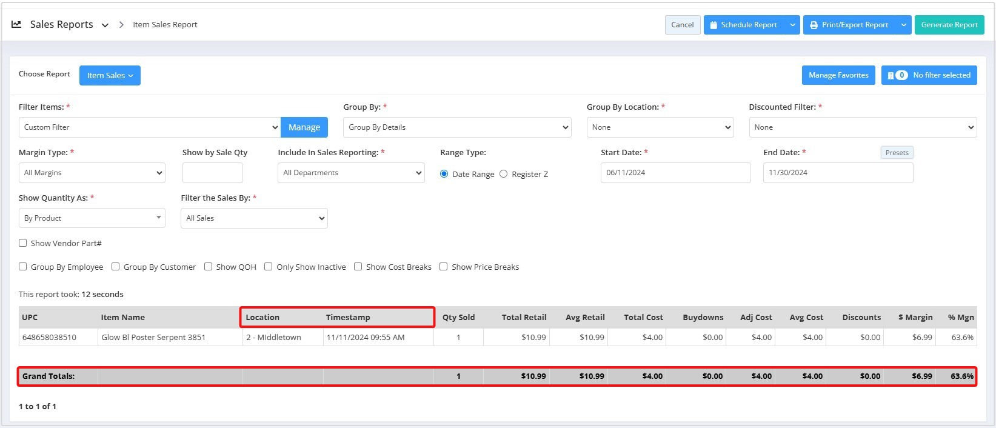996x428 pixels.
Task: Enable Group By Employee checkbox
Action: pos(23,267)
